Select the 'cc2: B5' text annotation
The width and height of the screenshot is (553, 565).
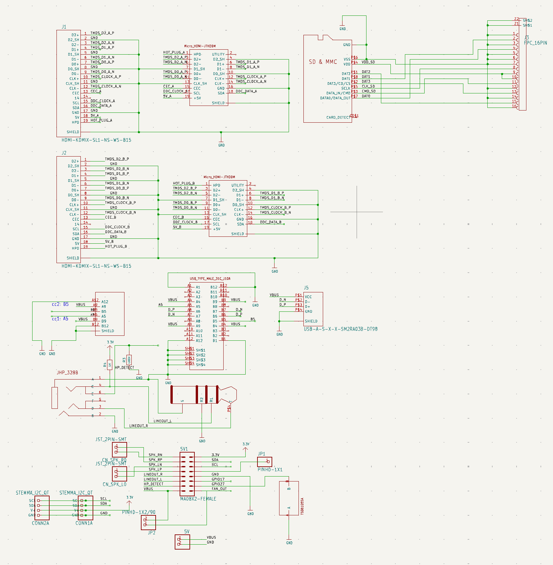click(60, 304)
